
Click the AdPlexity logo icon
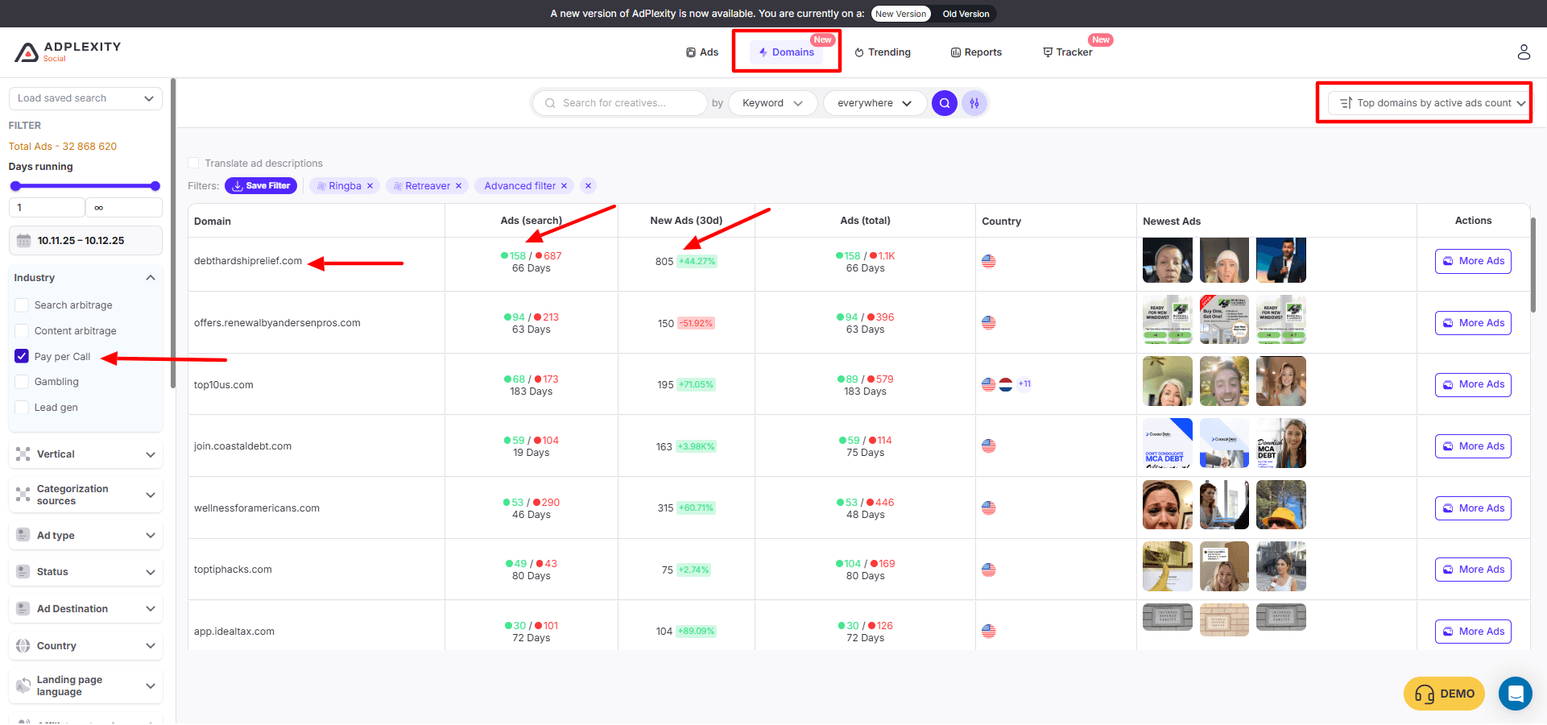pyautogui.click(x=27, y=52)
